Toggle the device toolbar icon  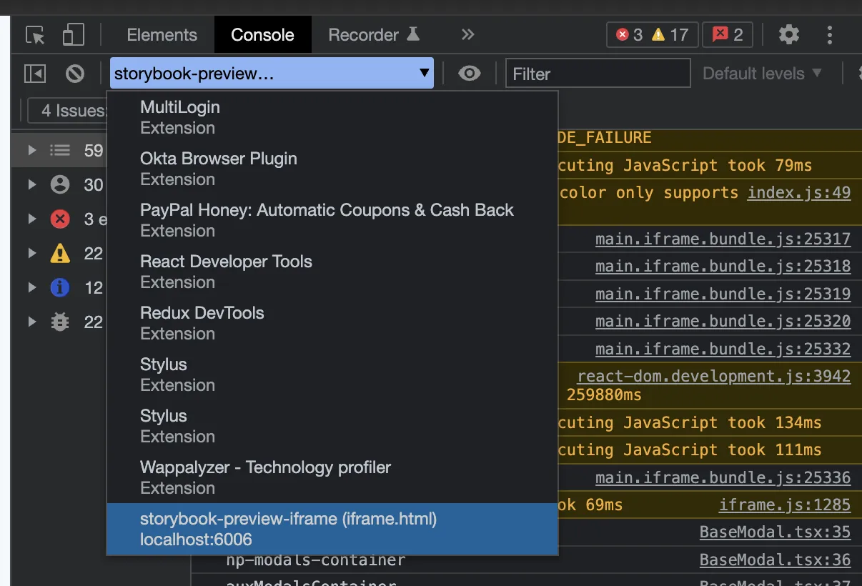(73, 35)
